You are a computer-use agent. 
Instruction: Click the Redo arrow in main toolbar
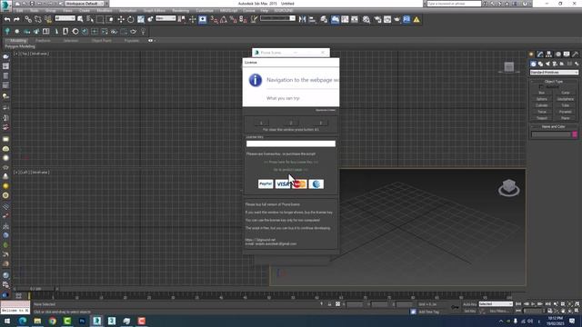[x=16, y=19]
